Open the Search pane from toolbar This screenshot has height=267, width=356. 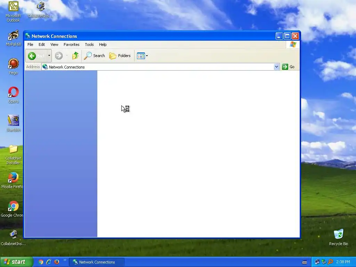coord(94,56)
